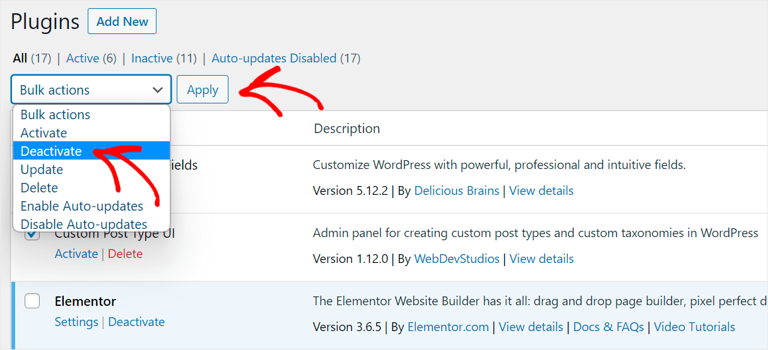768x350 pixels.
Task: Click the Elementor plugin name
Action: tap(85, 301)
